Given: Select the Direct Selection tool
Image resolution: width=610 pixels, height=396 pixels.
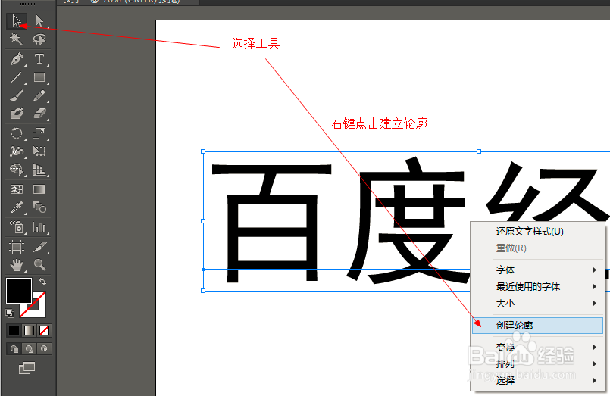Looking at the screenshot, I should coord(39,21).
